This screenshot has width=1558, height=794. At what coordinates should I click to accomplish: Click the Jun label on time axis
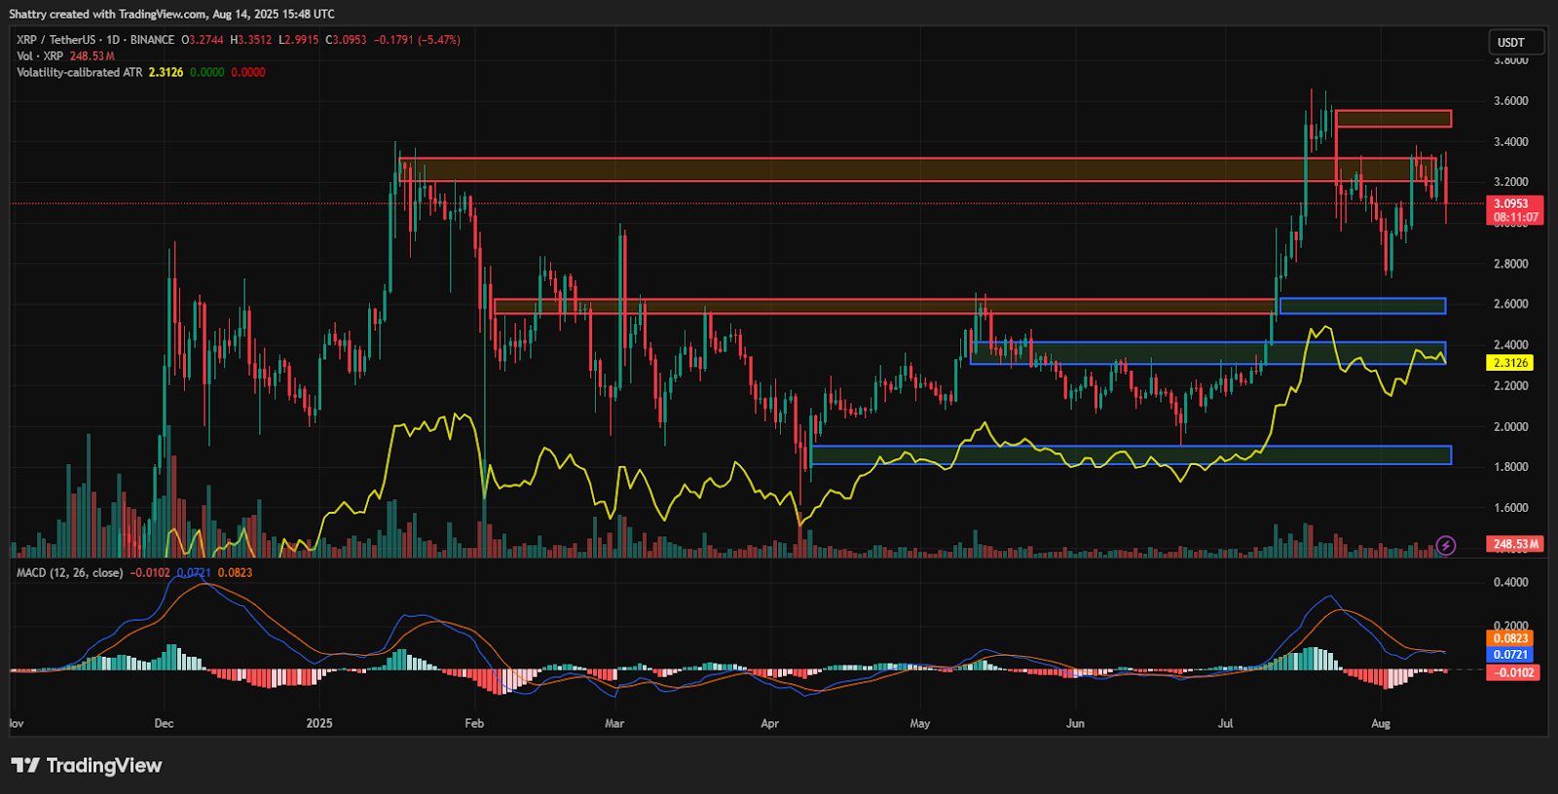(1075, 724)
